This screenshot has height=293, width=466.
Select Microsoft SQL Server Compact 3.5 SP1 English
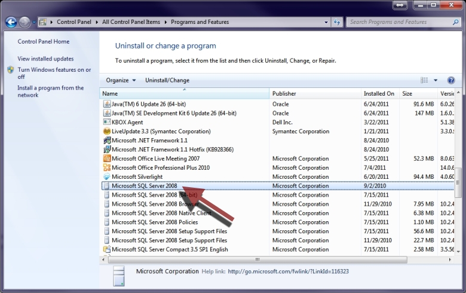point(278,249)
